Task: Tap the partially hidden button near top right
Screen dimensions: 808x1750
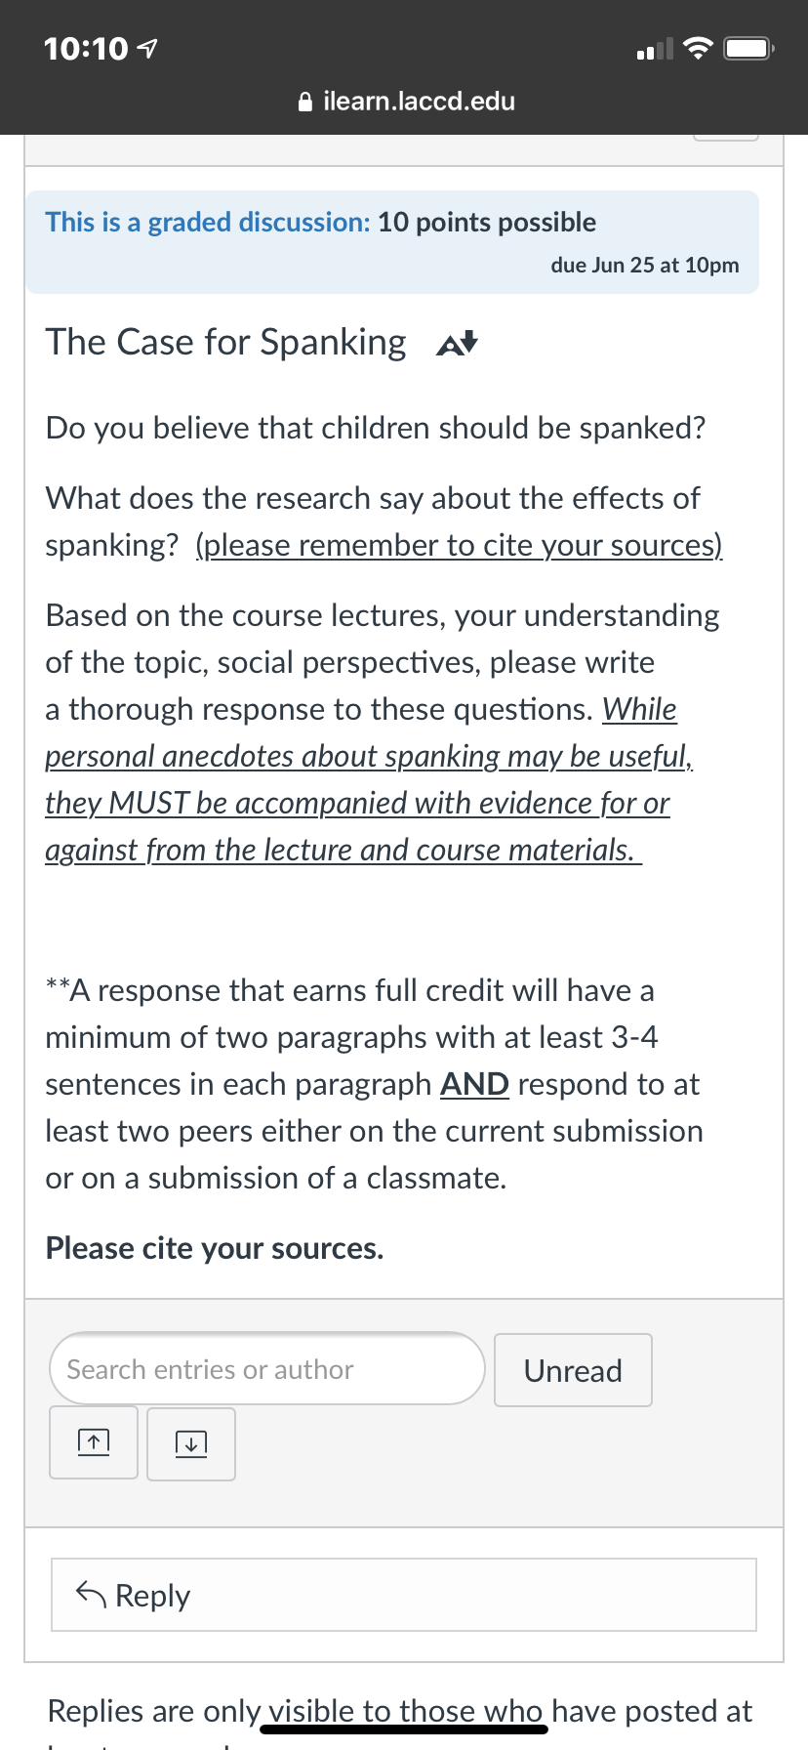Action: [x=726, y=137]
